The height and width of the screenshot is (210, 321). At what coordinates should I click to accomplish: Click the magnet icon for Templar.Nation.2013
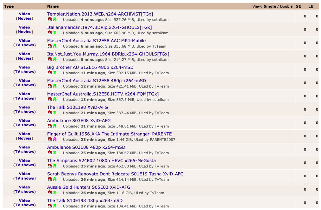pyautogui.click(x=49, y=19)
